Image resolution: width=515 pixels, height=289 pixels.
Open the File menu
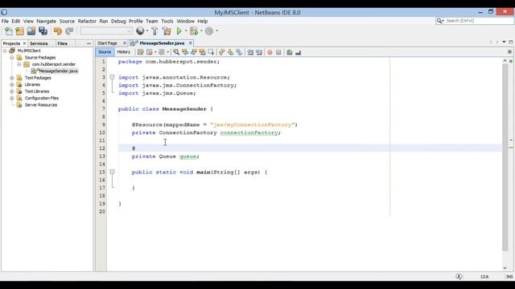pyautogui.click(x=5, y=21)
